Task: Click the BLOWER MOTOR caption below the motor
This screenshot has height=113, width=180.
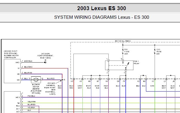Action: pyautogui.click(x=36, y=86)
